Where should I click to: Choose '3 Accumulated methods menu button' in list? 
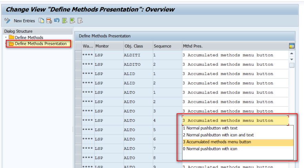click(x=238, y=142)
